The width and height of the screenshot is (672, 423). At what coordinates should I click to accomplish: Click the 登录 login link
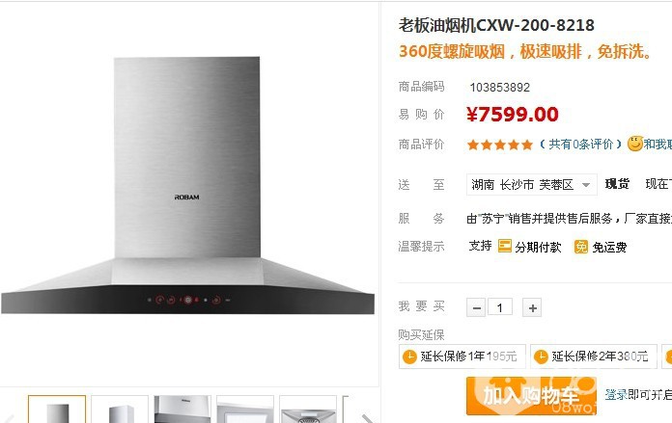pyautogui.click(x=616, y=394)
